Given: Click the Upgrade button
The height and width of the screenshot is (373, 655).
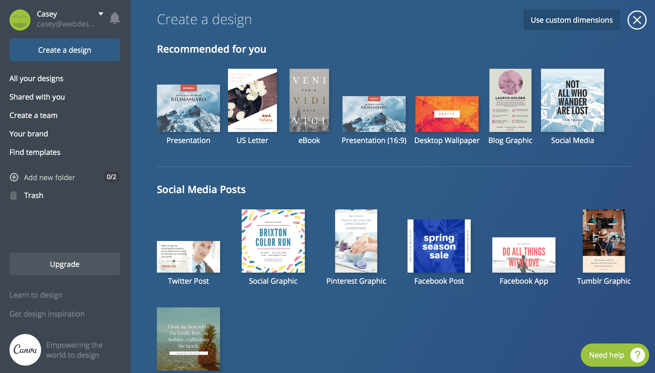Looking at the screenshot, I should pyautogui.click(x=65, y=264).
